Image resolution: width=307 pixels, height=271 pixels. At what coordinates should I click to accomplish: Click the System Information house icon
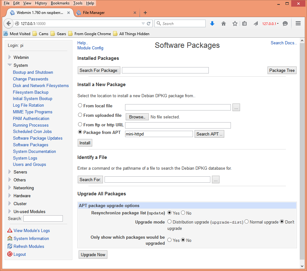[10, 238]
